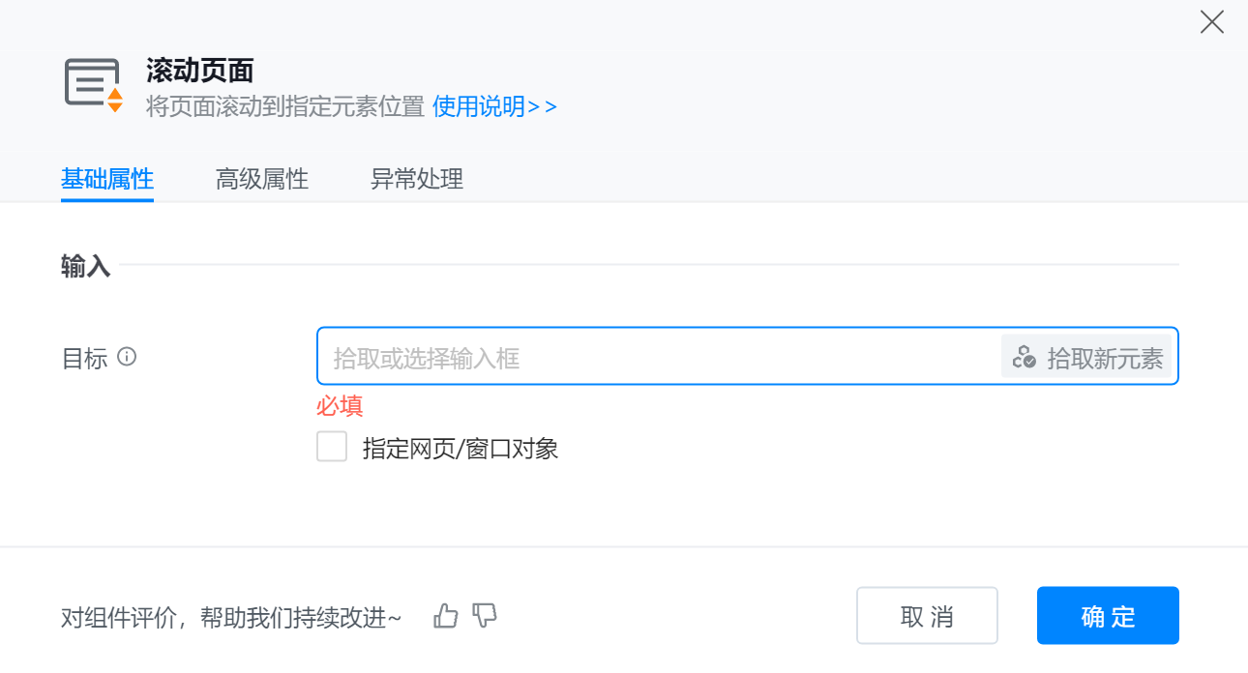Focus the 拾取或选择输入框 target field

[x=658, y=358]
